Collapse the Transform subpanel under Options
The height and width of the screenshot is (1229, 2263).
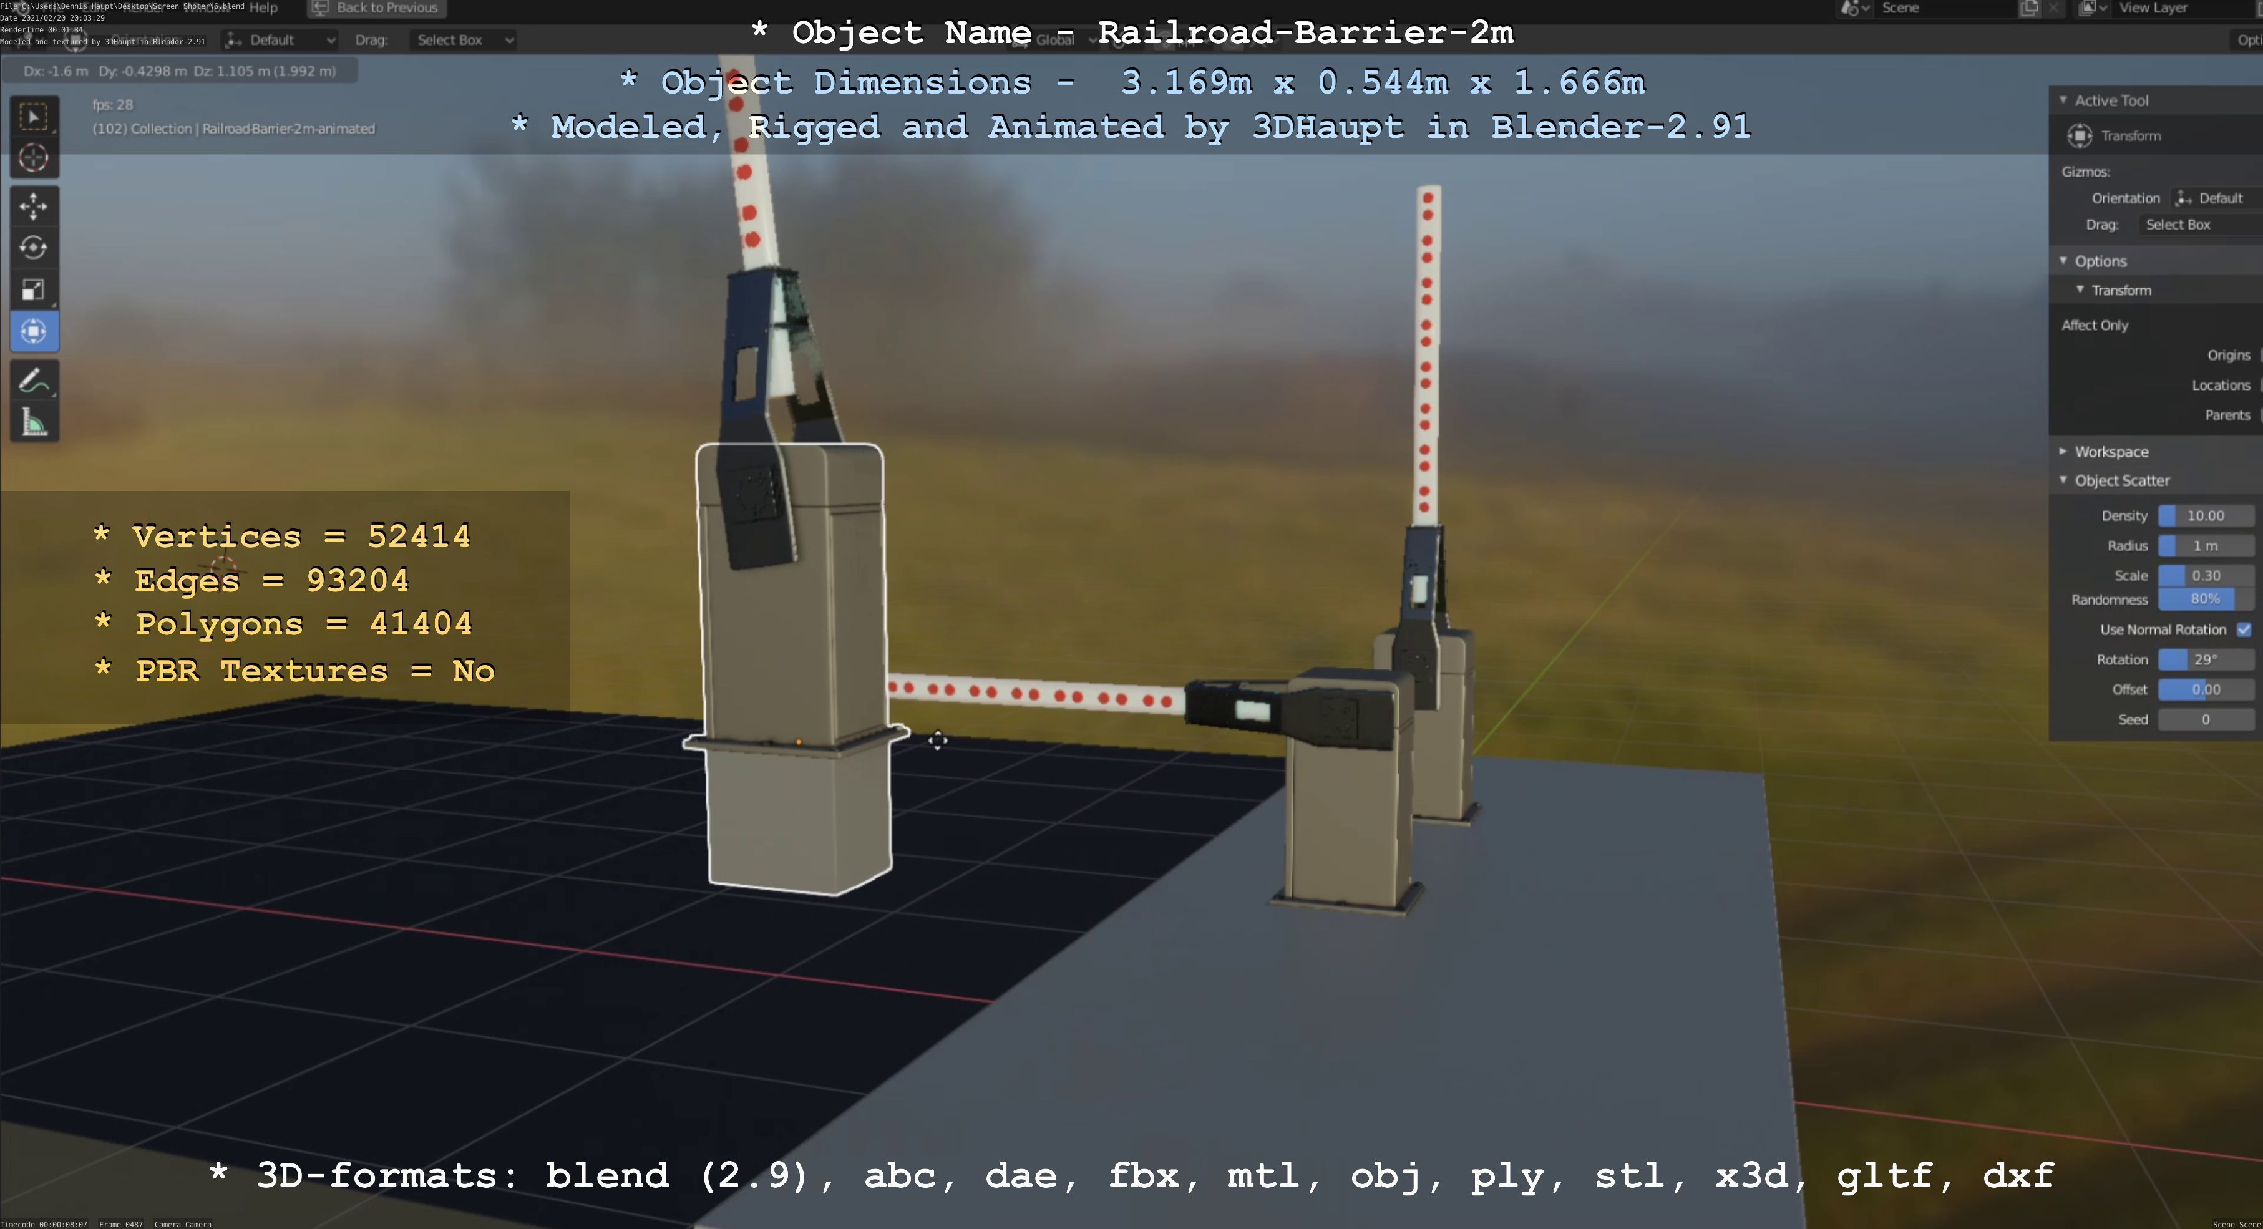pos(2080,290)
